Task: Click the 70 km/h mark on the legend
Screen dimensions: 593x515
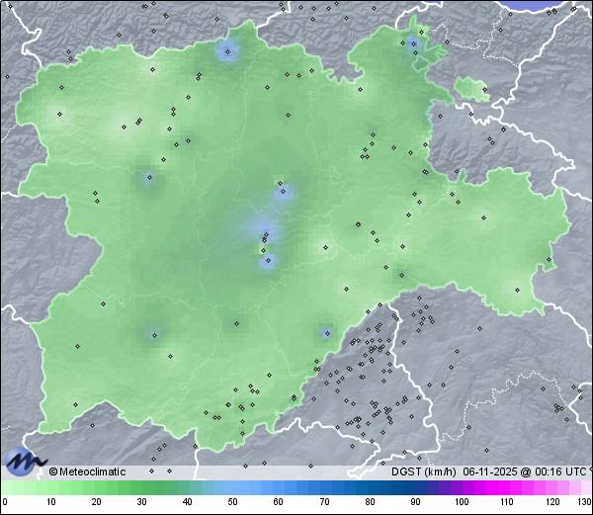Action: [x=324, y=502]
